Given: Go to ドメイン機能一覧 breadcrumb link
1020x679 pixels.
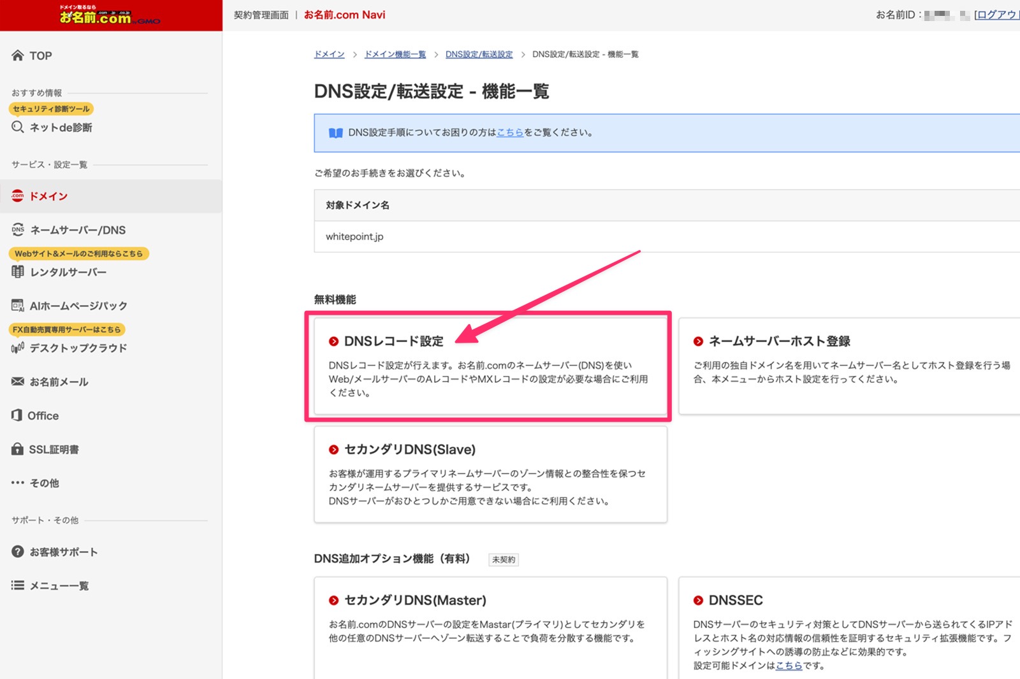Looking at the screenshot, I should click(x=395, y=54).
